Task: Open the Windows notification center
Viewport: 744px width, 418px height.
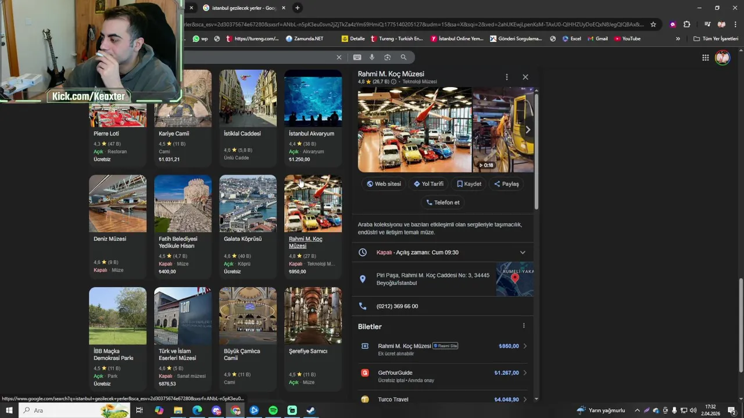Action: click(x=732, y=410)
